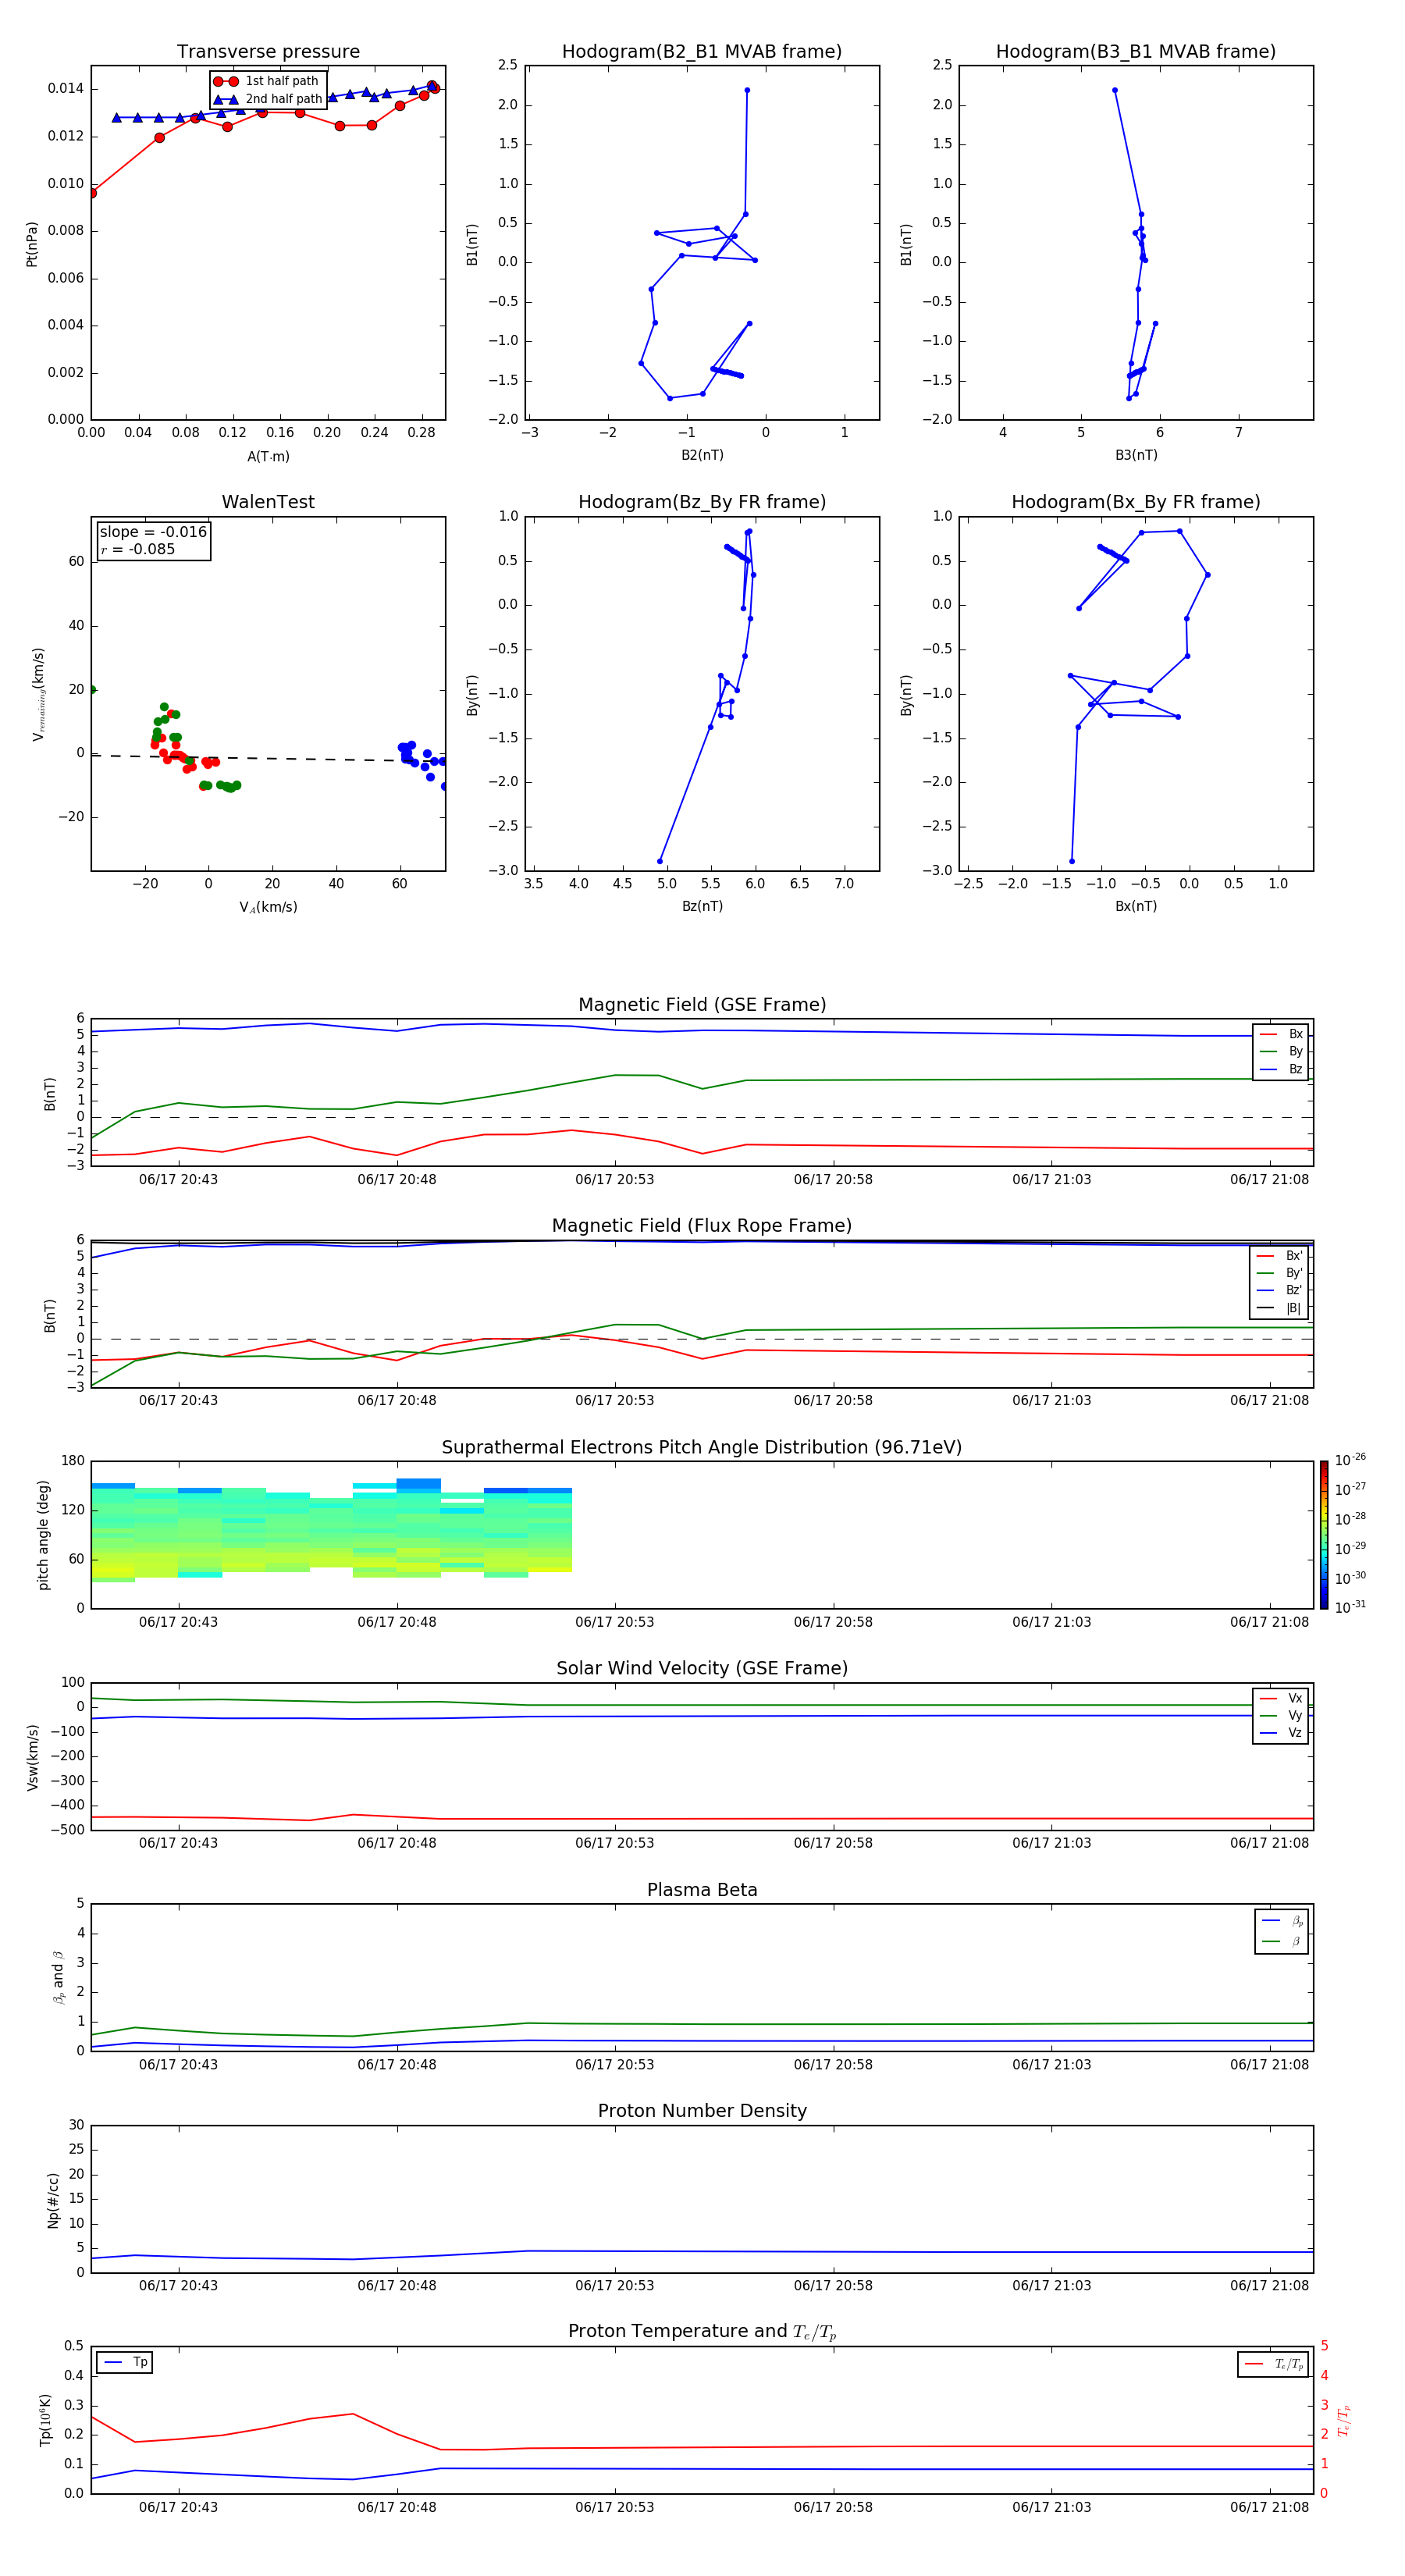Click the Bz entry in GSE field legend
The width and height of the screenshot is (1405, 2576).
[x=1281, y=1069]
